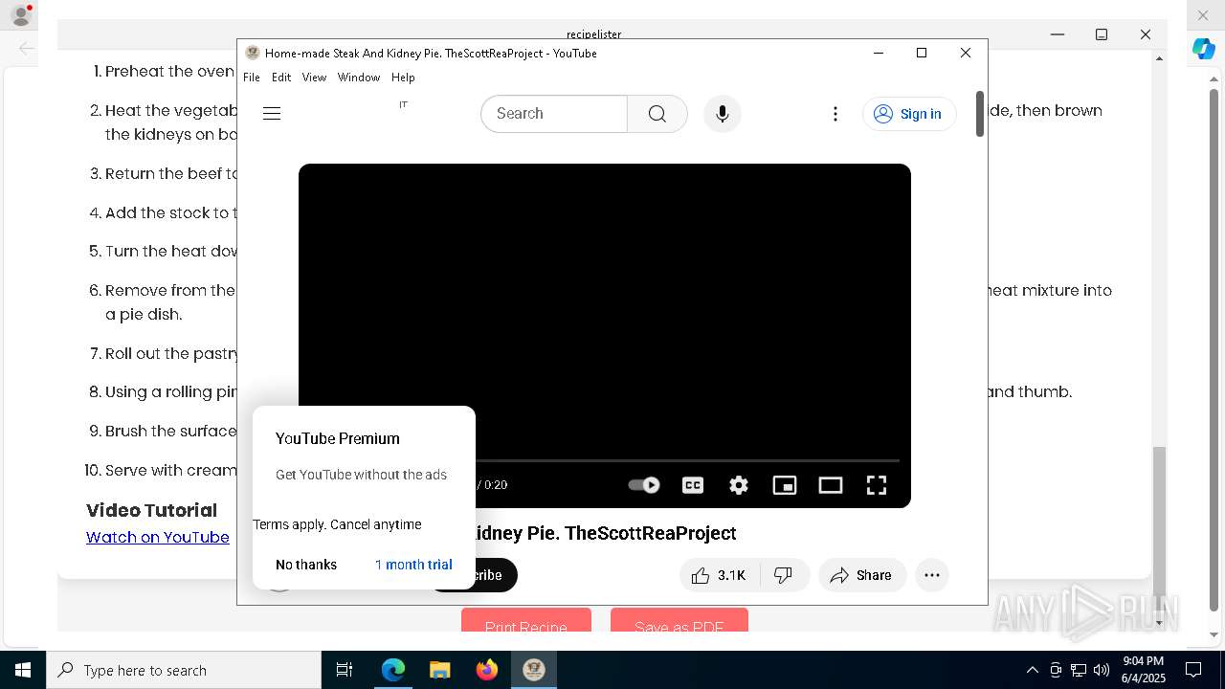Image resolution: width=1225 pixels, height=689 pixels.
Task: Open Task View on taskbar
Action: (x=345, y=670)
